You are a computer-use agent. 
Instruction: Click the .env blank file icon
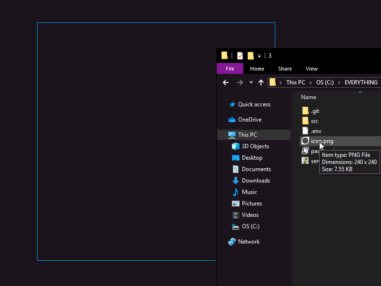305,131
